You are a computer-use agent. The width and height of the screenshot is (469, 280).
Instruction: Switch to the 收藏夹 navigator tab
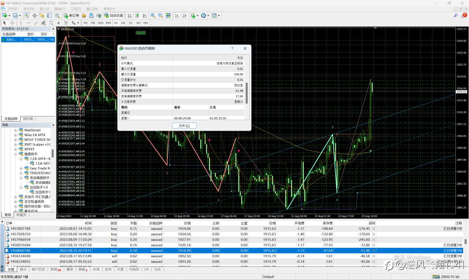click(x=21, y=215)
